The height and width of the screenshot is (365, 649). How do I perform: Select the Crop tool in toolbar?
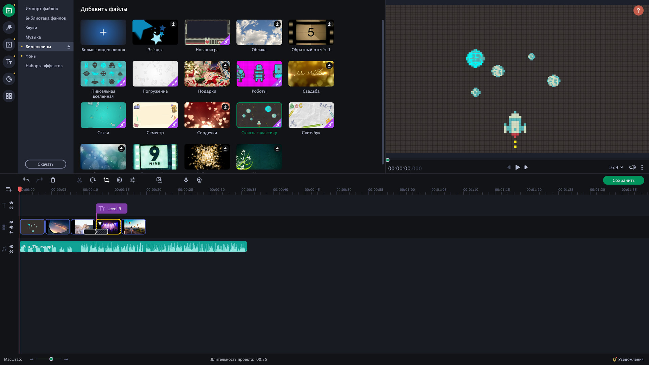(x=106, y=180)
